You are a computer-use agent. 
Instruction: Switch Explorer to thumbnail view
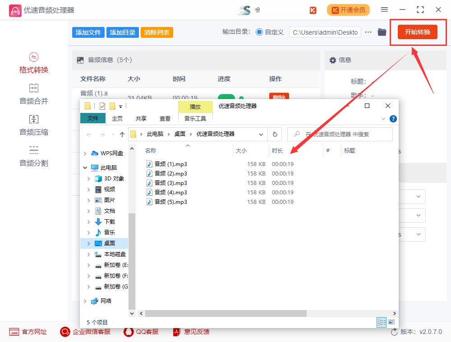(x=391, y=322)
